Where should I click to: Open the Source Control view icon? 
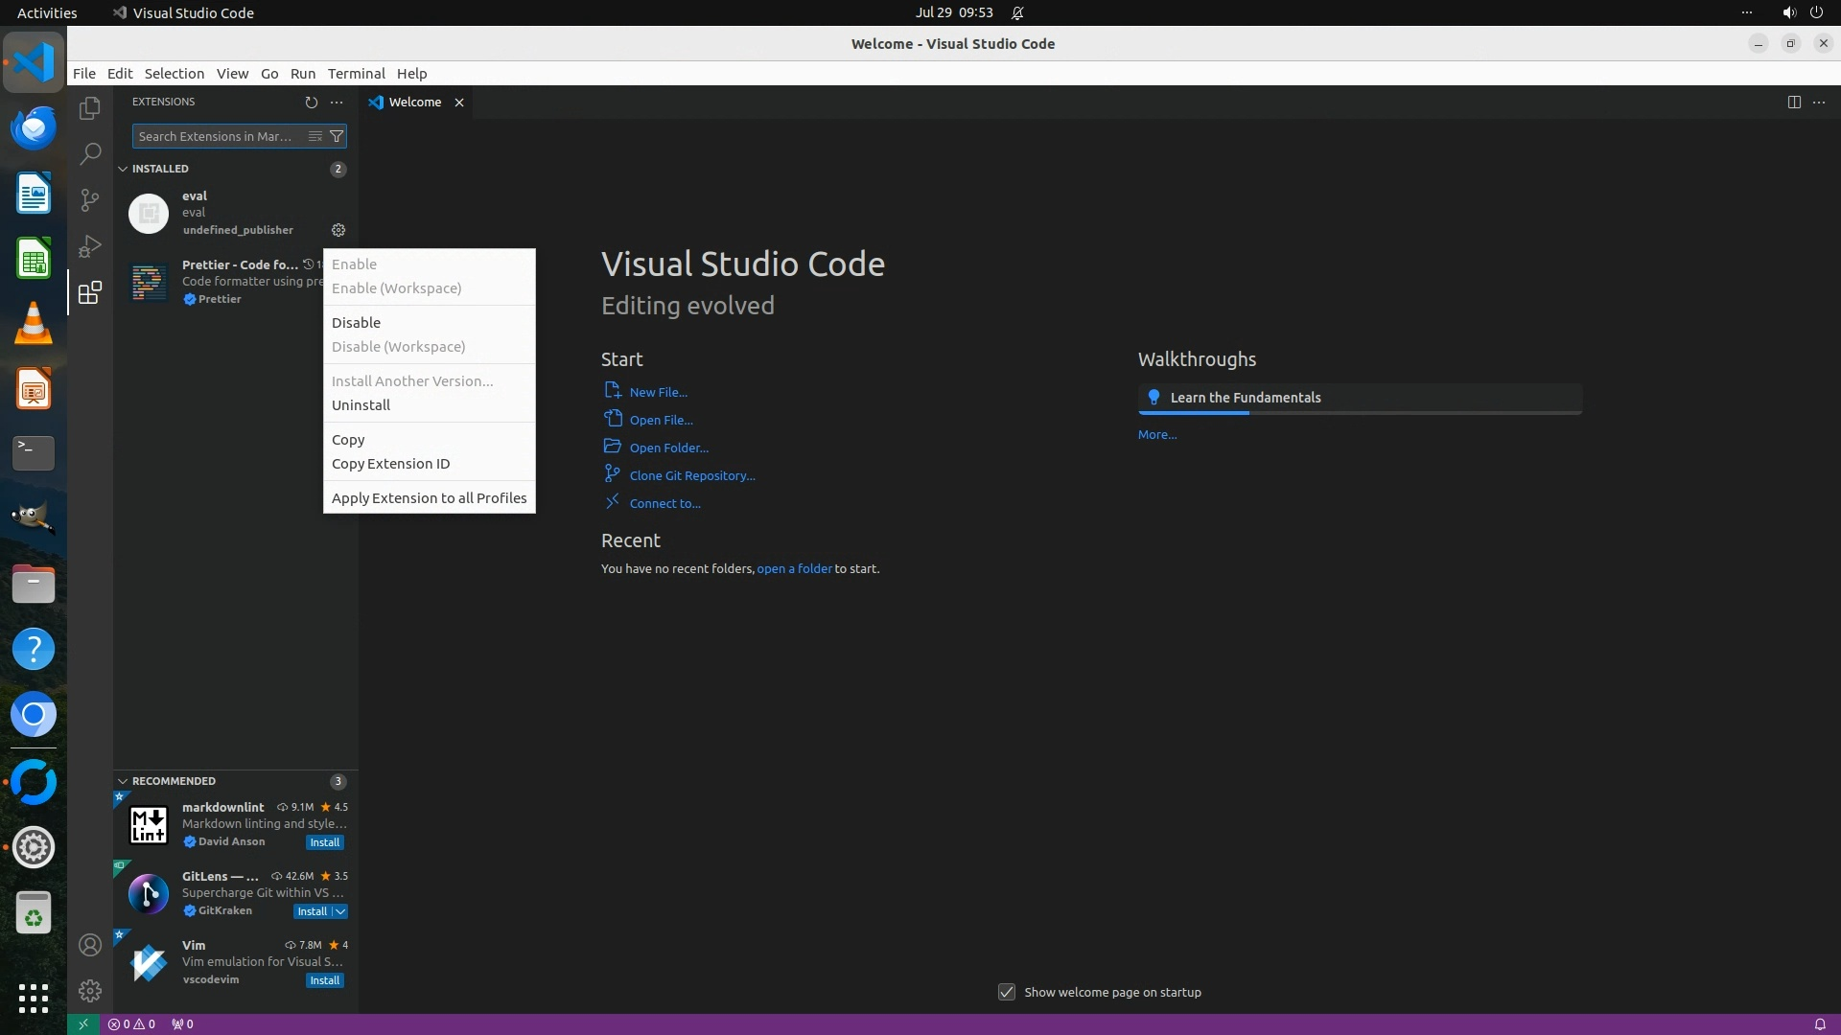coord(90,199)
